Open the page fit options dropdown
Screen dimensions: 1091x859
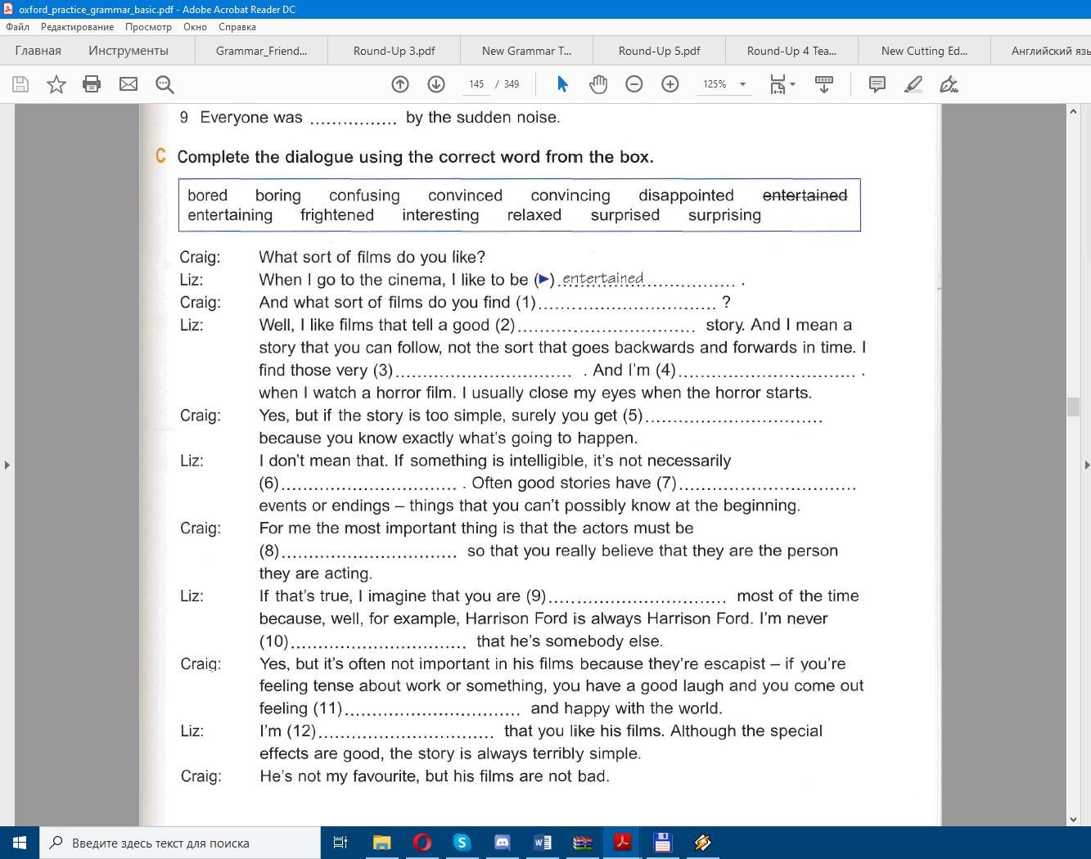tap(782, 84)
